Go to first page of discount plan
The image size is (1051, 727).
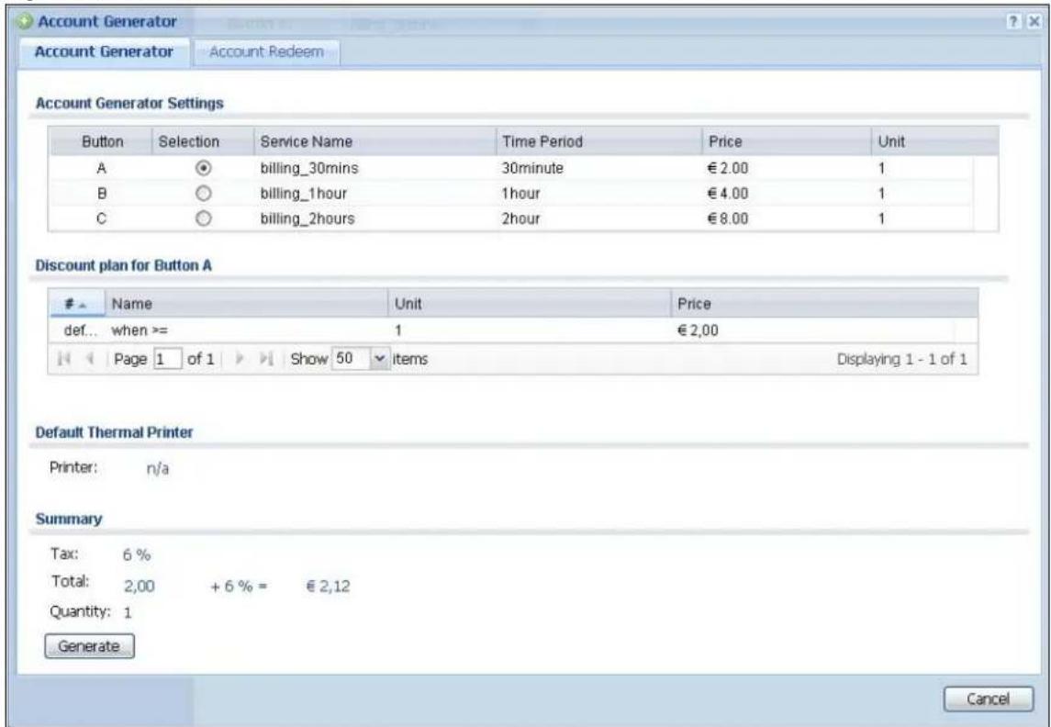coord(64,359)
